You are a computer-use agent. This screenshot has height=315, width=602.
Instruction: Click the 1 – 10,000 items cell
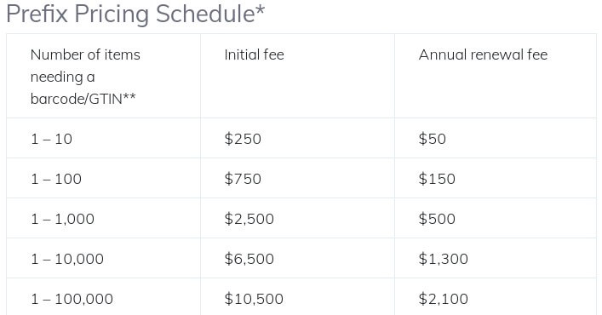pyautogui.click(x=103, y=258)
